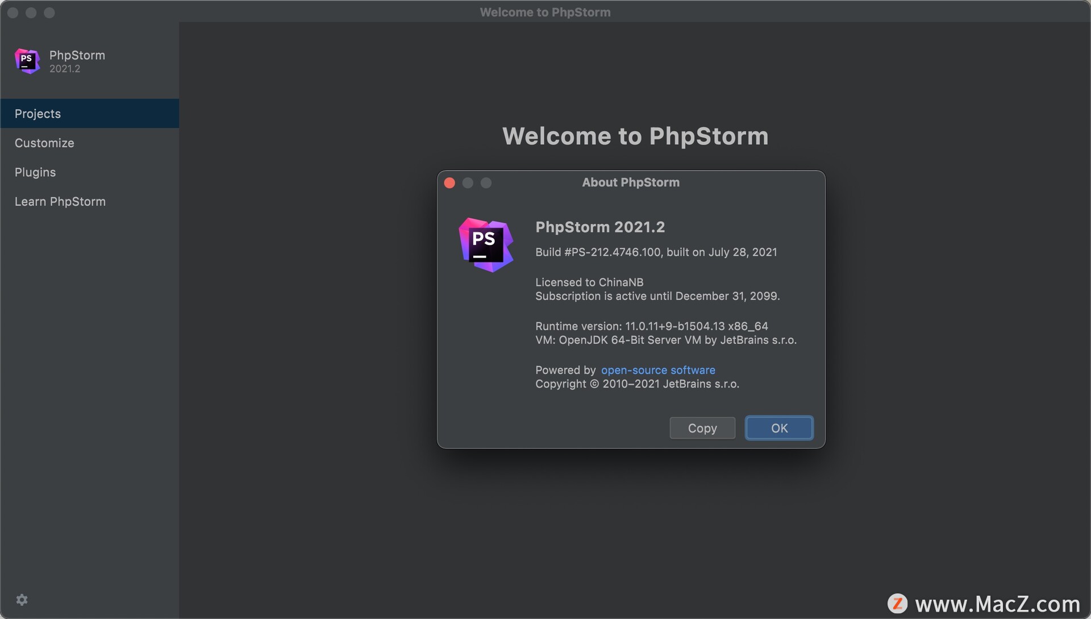This screenshot has height=619, width=1091.
Task: Click the Learn PhpStorm sidebar icon
Action: coord(60,202)
